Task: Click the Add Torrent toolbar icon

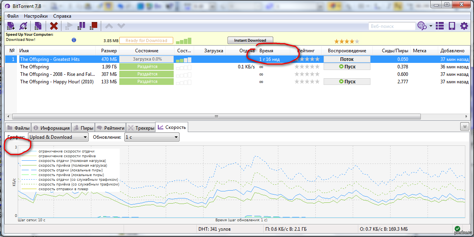Action: click(x=11, y=26)
